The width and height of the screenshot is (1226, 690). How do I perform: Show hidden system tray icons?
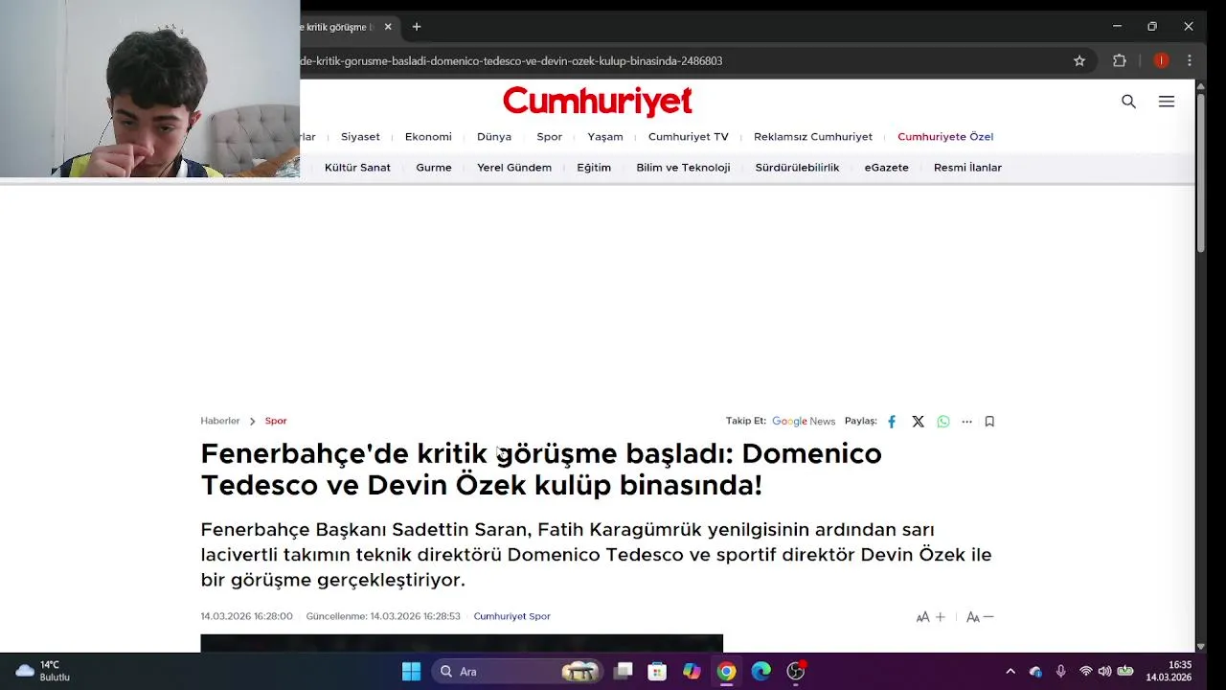pos(1010,672)
